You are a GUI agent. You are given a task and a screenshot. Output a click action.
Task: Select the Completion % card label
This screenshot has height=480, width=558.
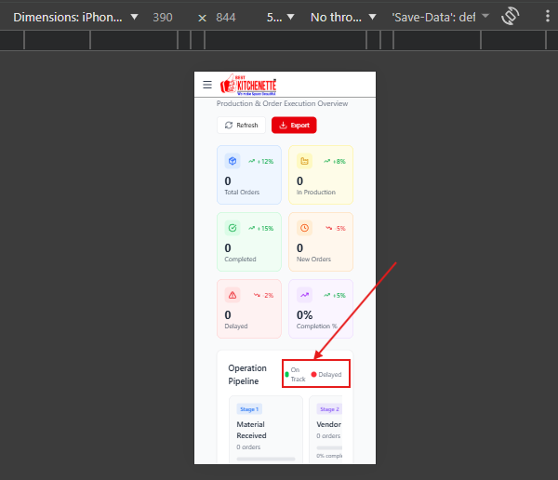point(317,327)
